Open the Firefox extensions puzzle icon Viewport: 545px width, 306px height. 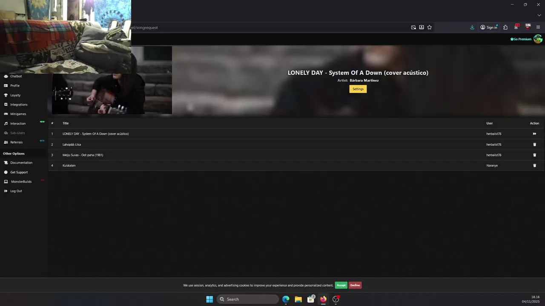505,27
